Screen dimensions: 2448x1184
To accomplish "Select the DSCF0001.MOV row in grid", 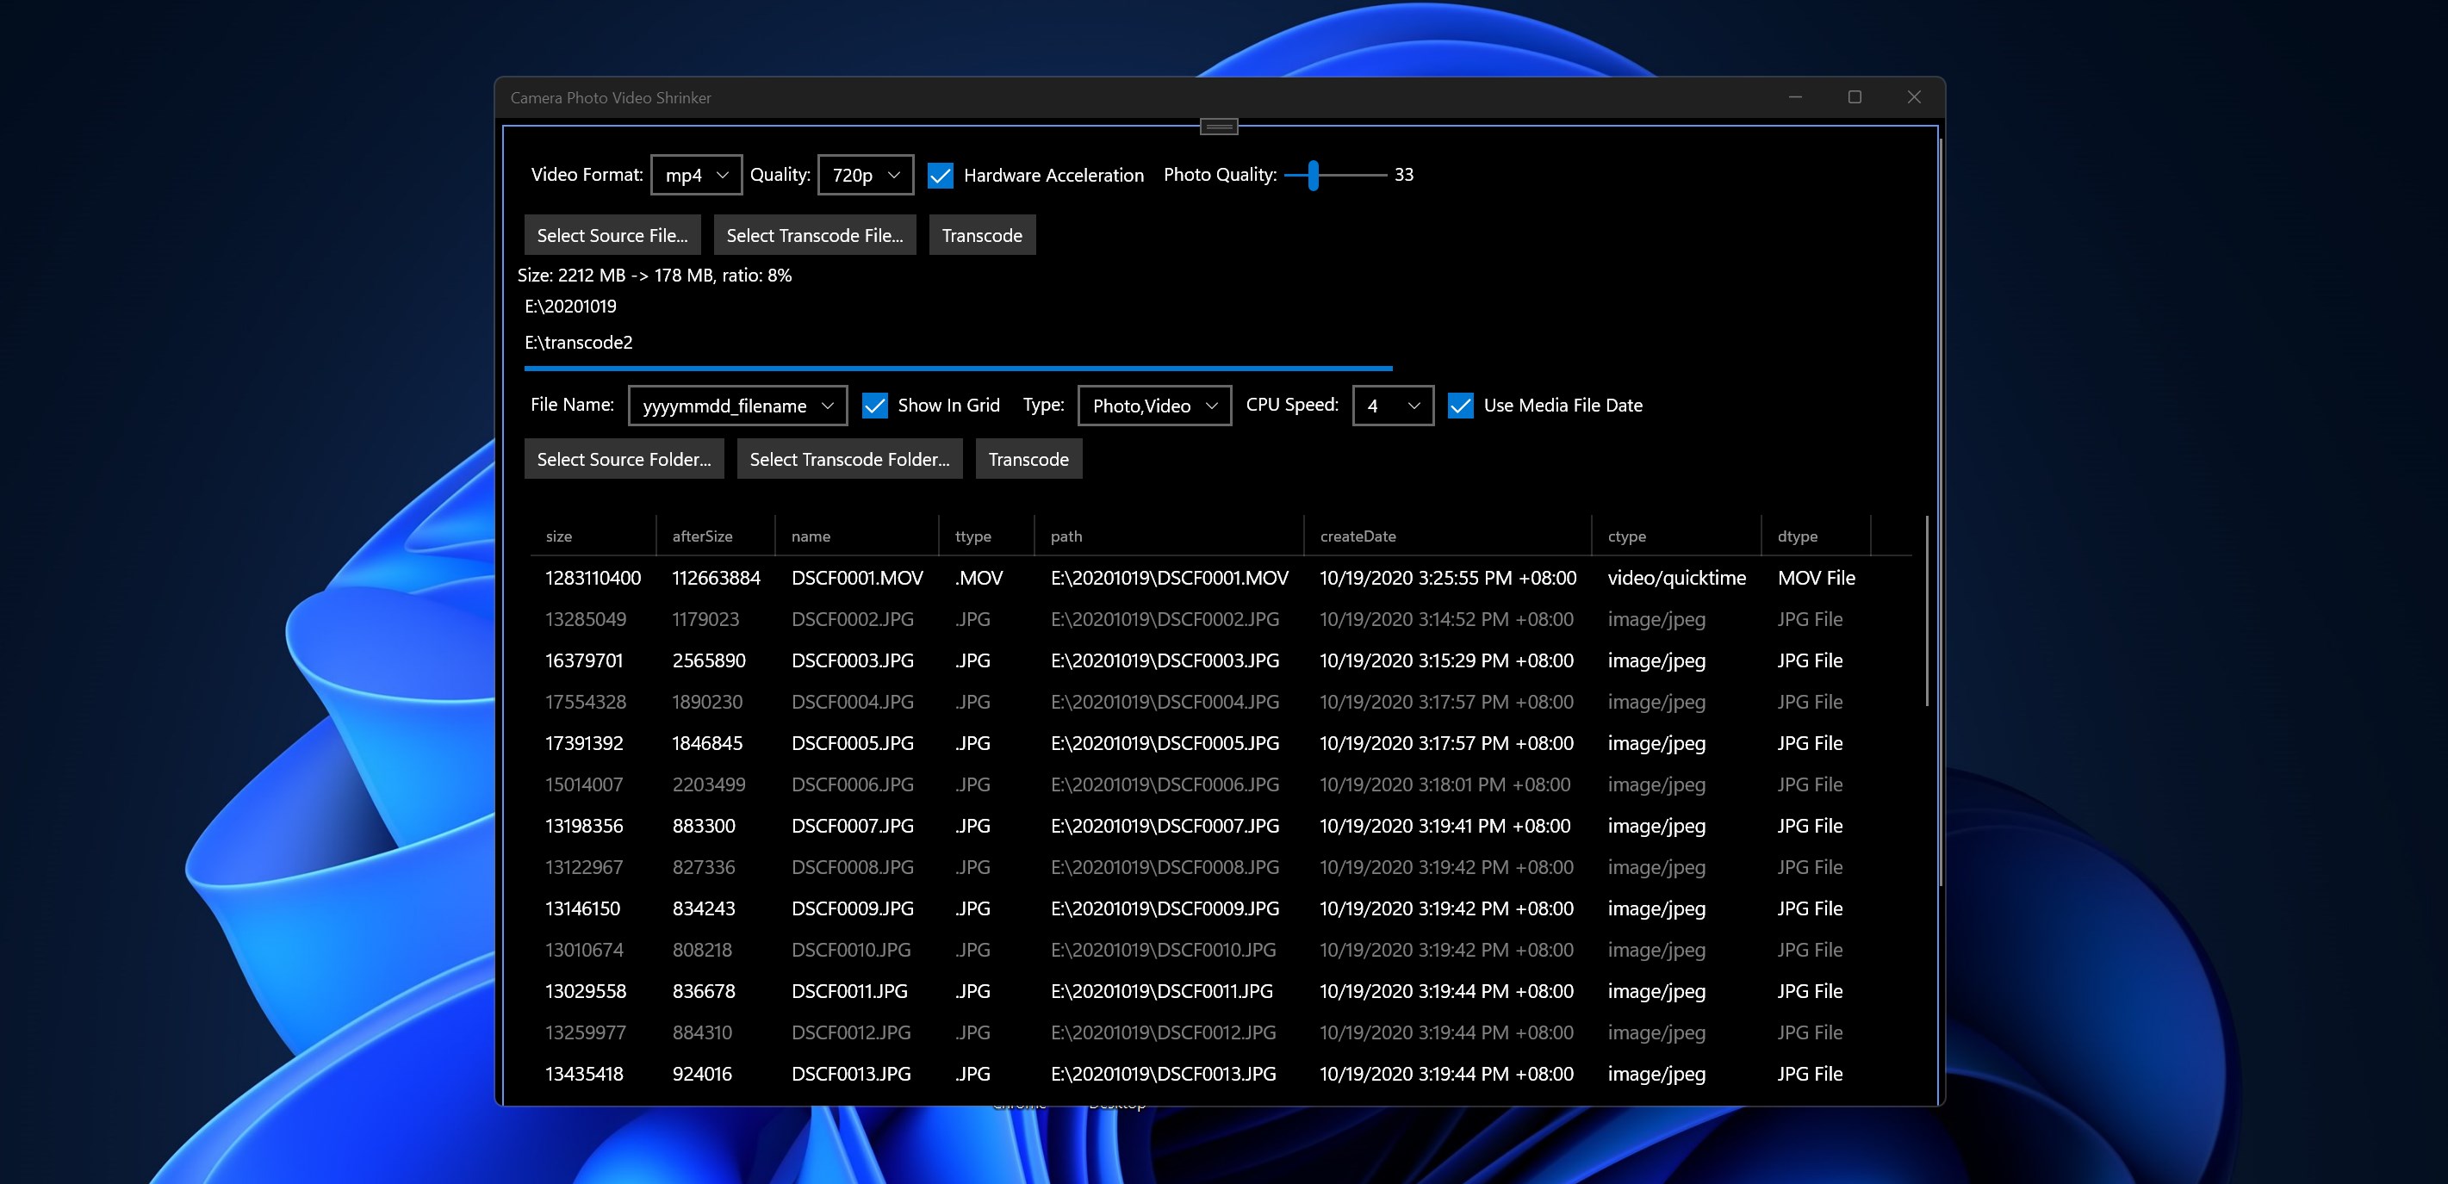I will (856, 578).
